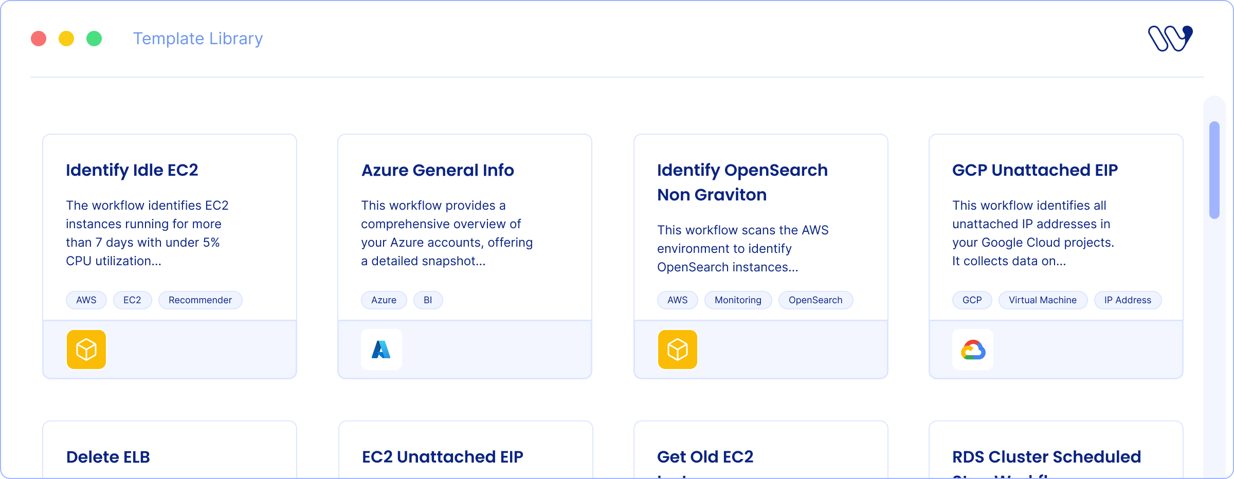This screenshot has width=1234, height=479.
Task: Click the Google Cloud icon on GCP Unattached EIP card
Action: click(x=973, y=349)
